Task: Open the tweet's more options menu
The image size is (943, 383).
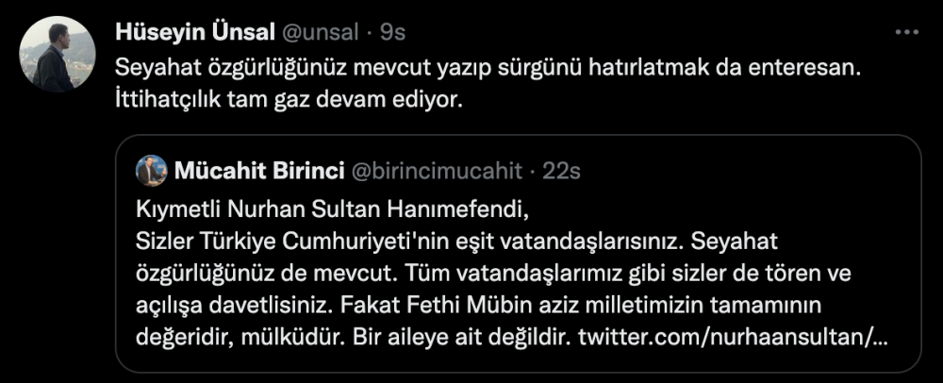Action: pyautogui.click(x=905, y=31)
